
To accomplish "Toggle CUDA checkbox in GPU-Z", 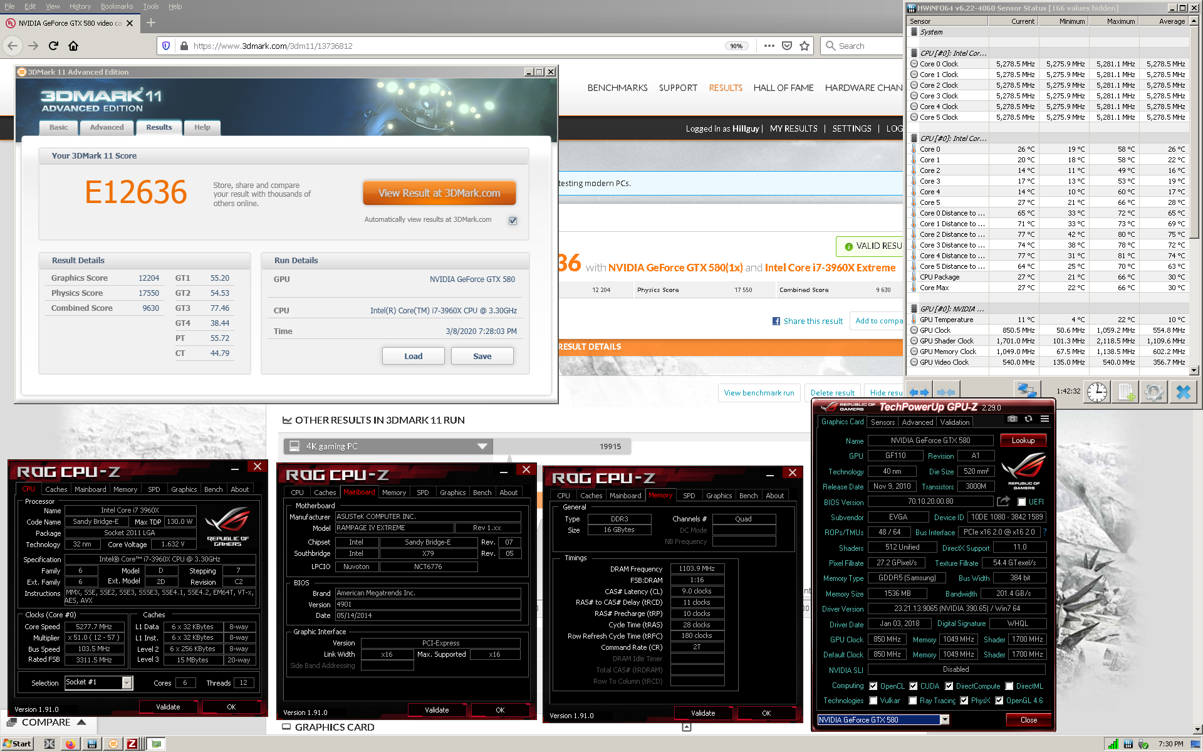I will click(x=913, y=686).
